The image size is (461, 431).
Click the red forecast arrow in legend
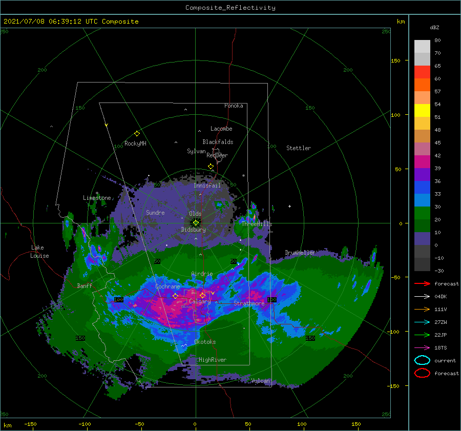point(422,283)
